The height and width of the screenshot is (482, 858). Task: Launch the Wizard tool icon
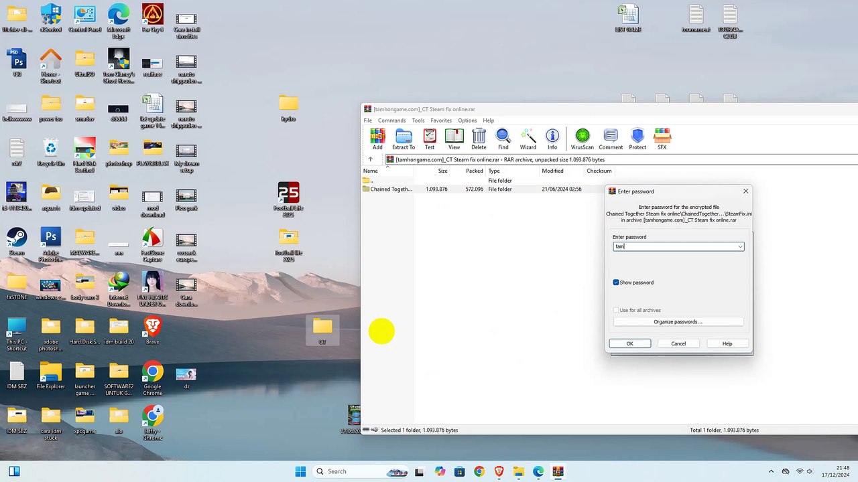(x=528, y=139)
